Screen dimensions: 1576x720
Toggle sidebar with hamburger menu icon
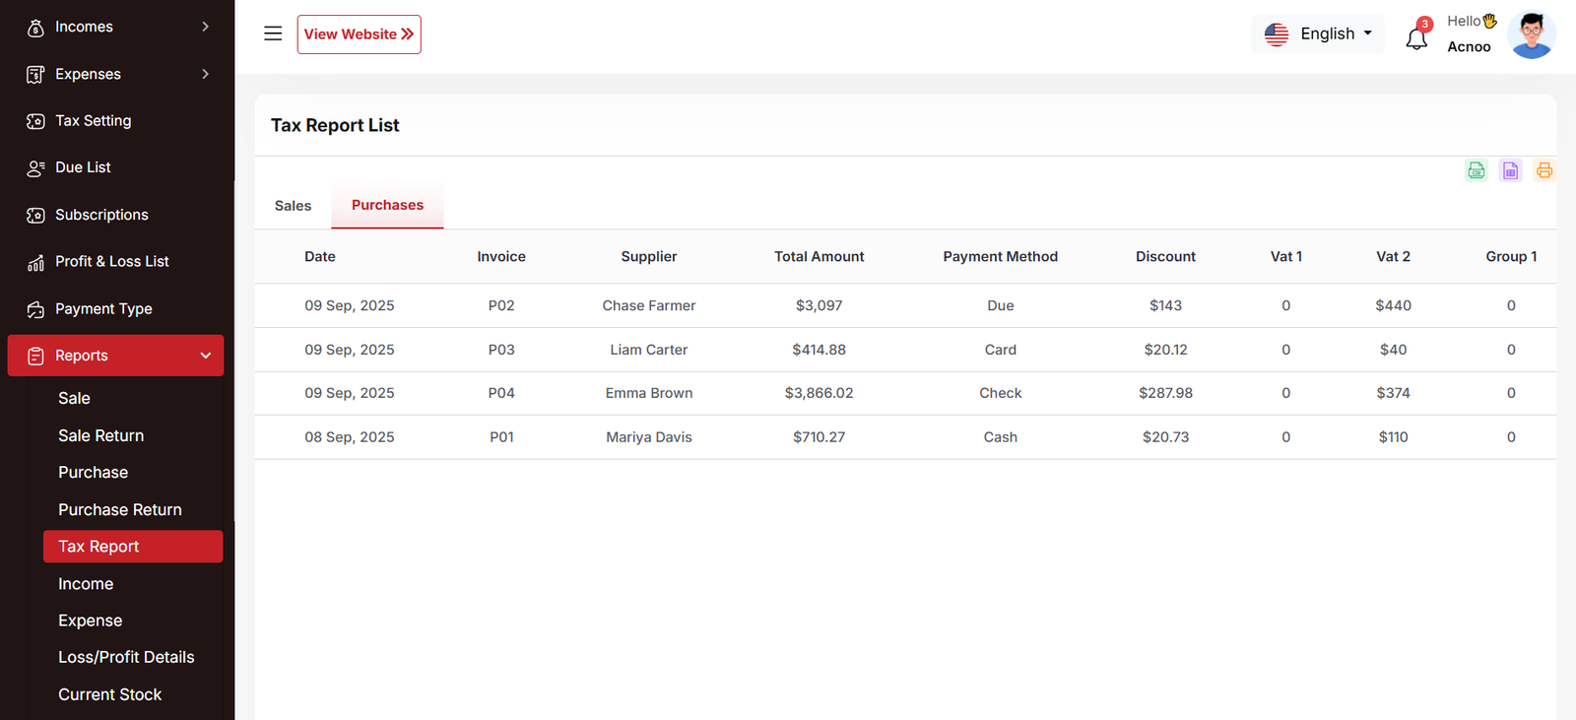point(273,33)
